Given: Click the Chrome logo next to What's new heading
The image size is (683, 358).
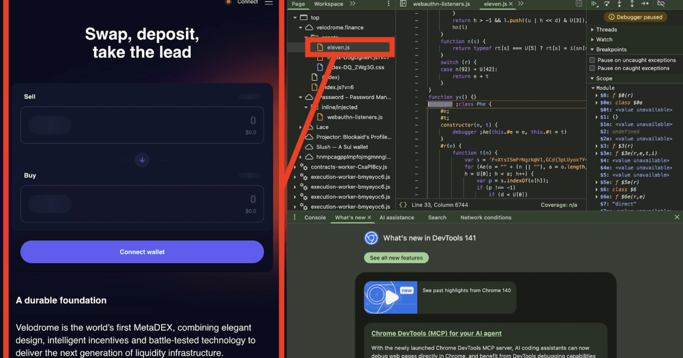Looking at the screenshot, I should [x=371, y=238].
